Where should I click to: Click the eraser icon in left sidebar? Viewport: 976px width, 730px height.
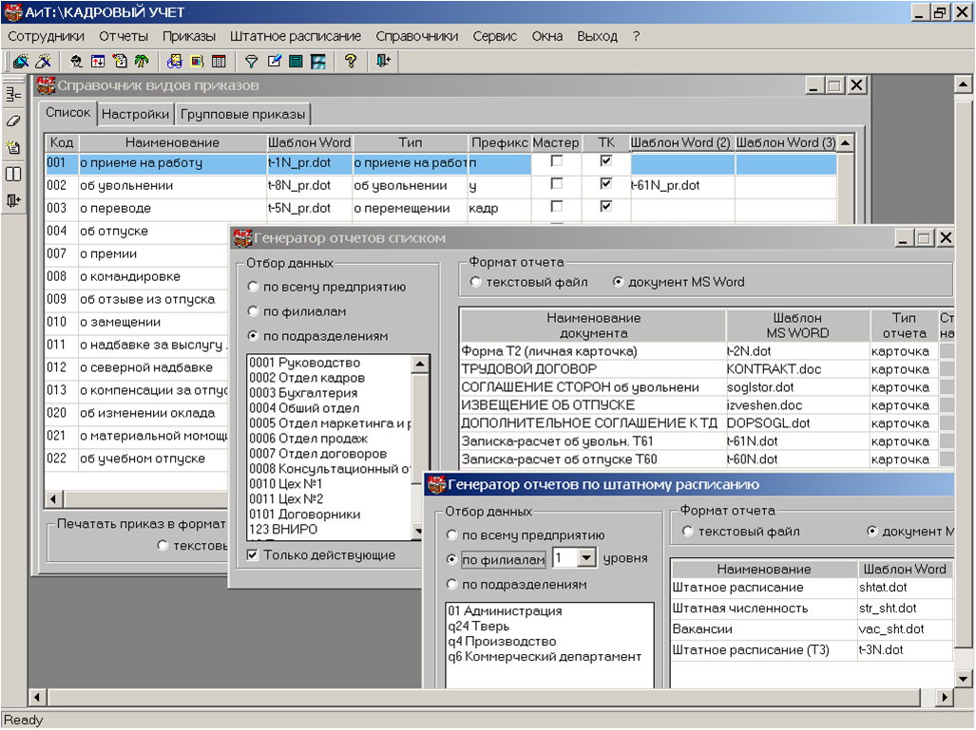(13, 121)
